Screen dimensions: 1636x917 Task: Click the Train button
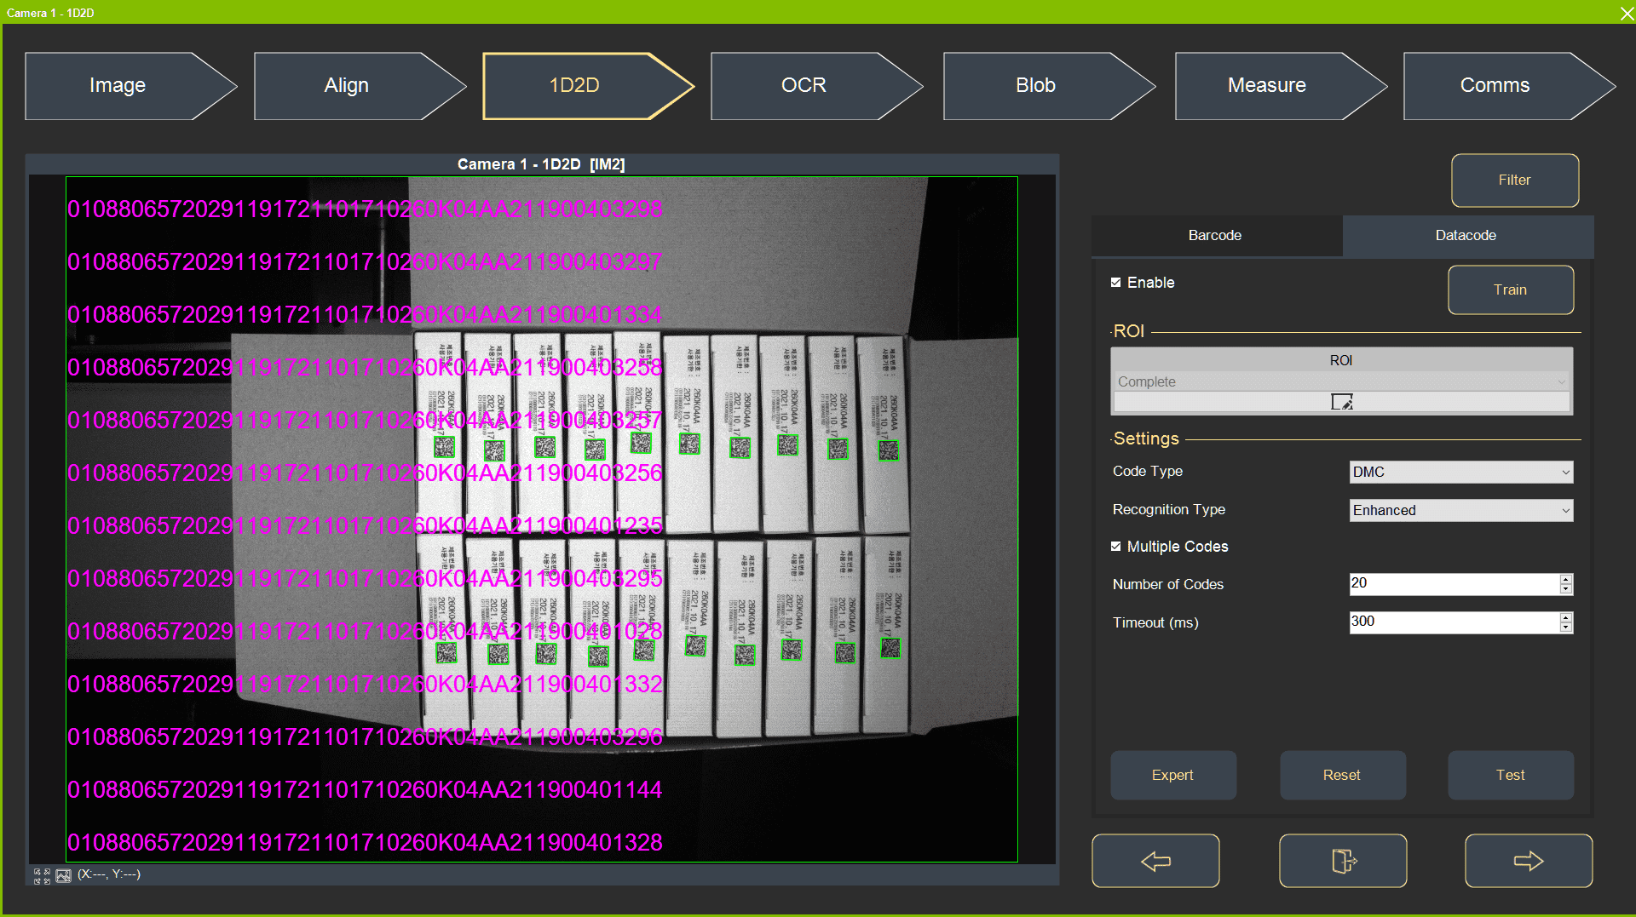tap(1511, 290)
